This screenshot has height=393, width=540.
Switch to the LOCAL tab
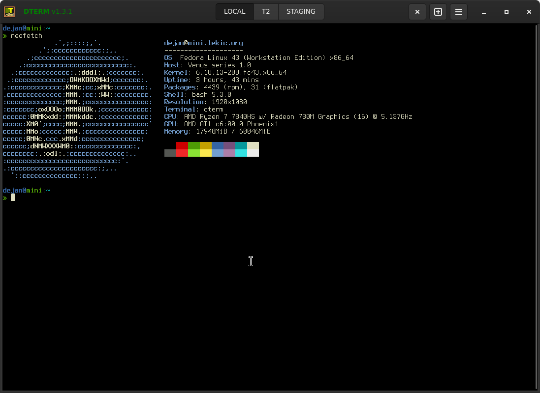click(x=234, y=12)
